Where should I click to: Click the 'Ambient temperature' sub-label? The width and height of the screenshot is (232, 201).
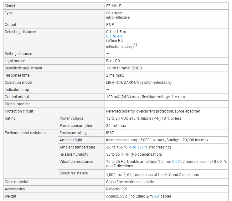(77, 147)
